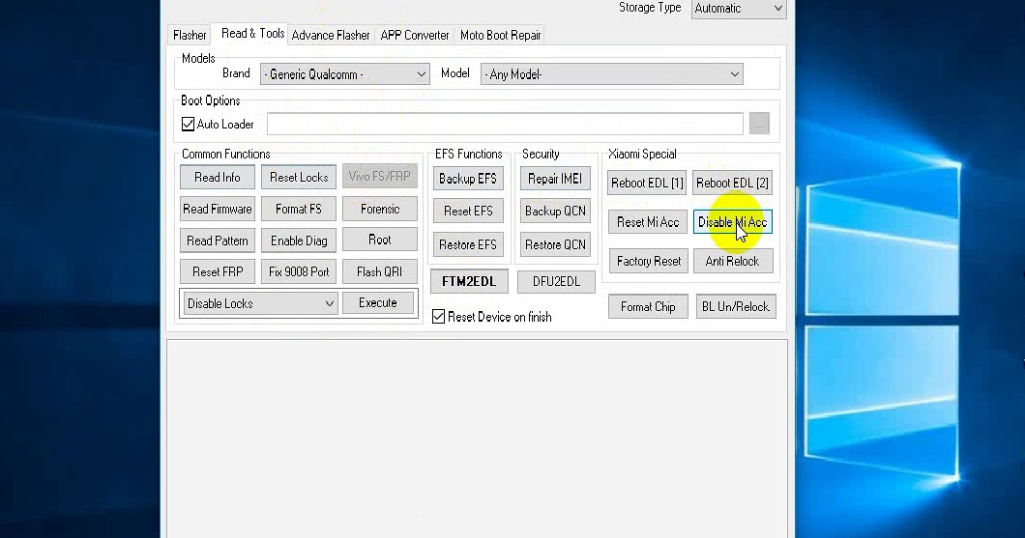The height and width of the screenshot is (538, 1025).
Task: Open the APP Converter tab
Action: point(415,36)
